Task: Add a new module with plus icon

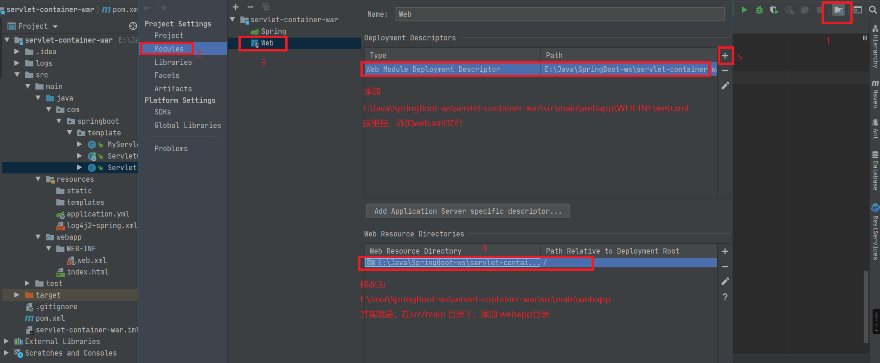Action: [236, 7]
